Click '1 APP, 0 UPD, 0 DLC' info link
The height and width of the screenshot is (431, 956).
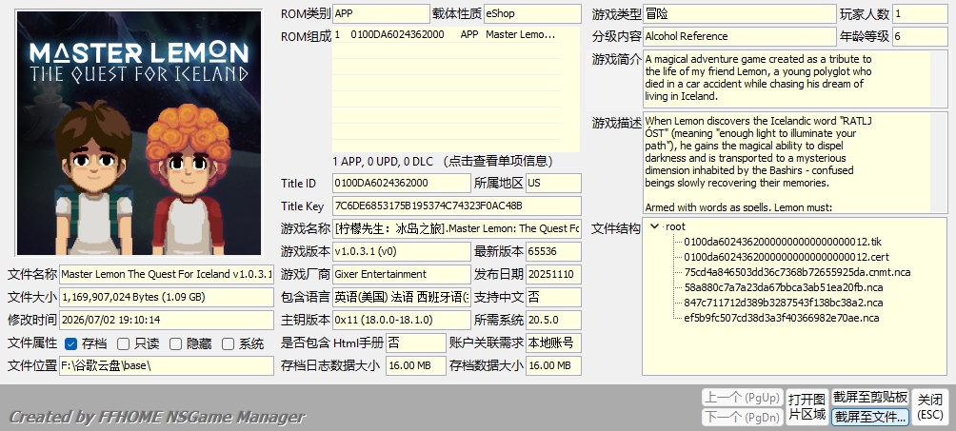444,162
